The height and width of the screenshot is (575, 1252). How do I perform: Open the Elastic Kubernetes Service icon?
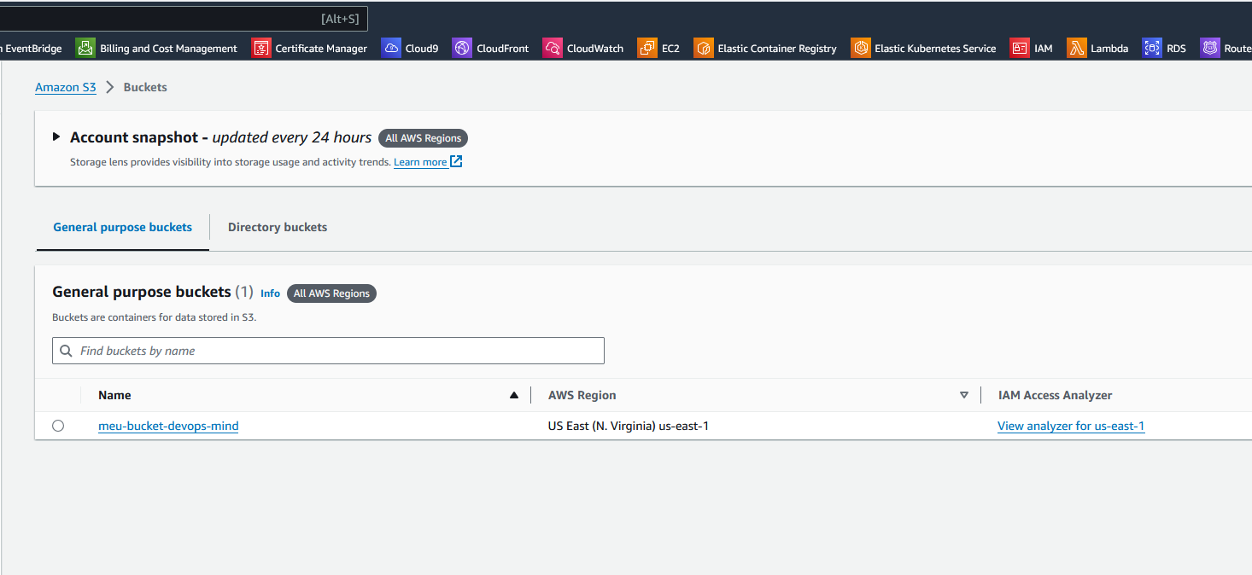(x=860, y=48)
